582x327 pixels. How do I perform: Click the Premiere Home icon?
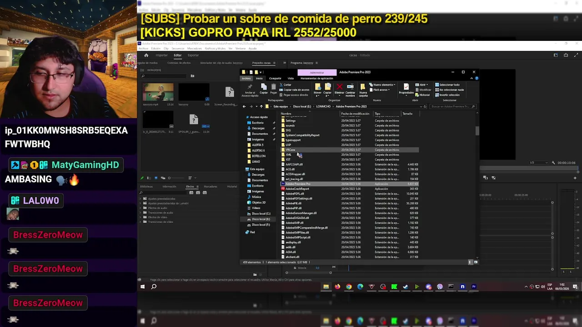146,55
